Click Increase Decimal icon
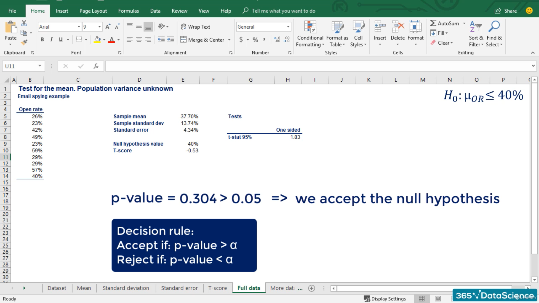The image size is (539, 303). 277,40
